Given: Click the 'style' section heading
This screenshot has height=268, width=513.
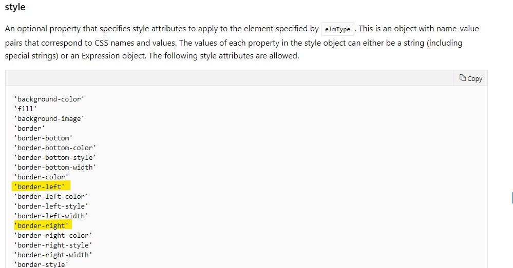Looking at the screenshot, I should tap(15, 7).
